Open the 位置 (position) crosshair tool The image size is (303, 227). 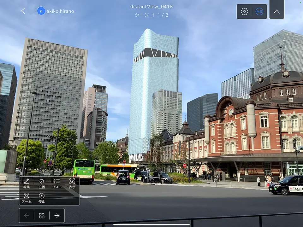click(x=42, y=183)
